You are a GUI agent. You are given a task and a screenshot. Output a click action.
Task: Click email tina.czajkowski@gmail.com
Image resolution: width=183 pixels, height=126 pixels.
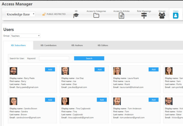[81, 118]
